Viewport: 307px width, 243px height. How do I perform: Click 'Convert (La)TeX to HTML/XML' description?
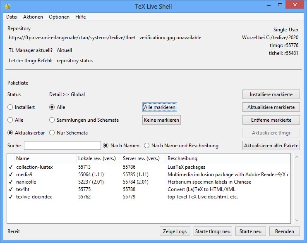point(201,189)
